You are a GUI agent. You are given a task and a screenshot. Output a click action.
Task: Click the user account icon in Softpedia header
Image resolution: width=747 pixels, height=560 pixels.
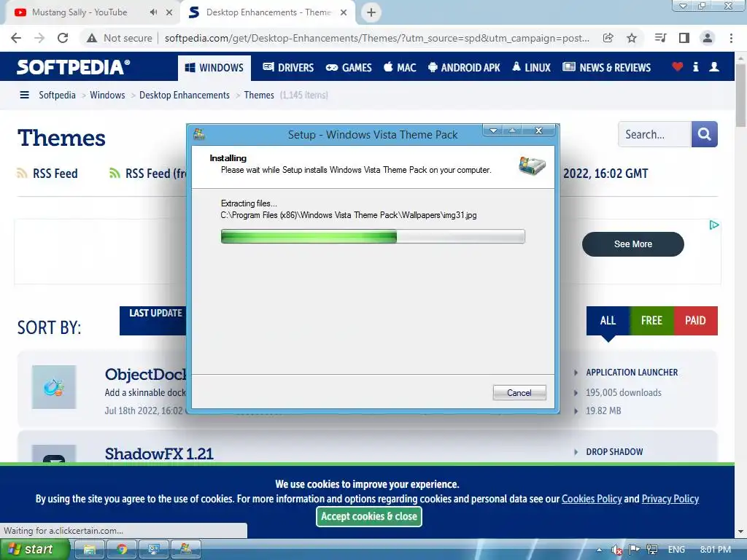[x=713, y=67]
